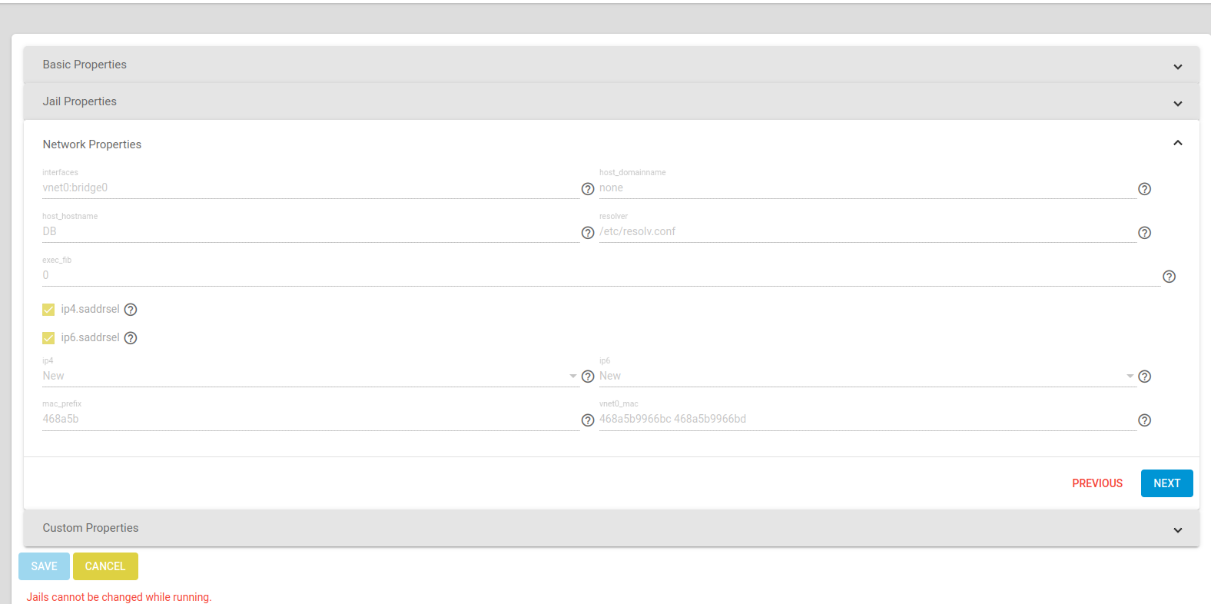Click the help icon beside host_hostname
The width and height of the screenshot is (1211, 604).
point(588,233)
